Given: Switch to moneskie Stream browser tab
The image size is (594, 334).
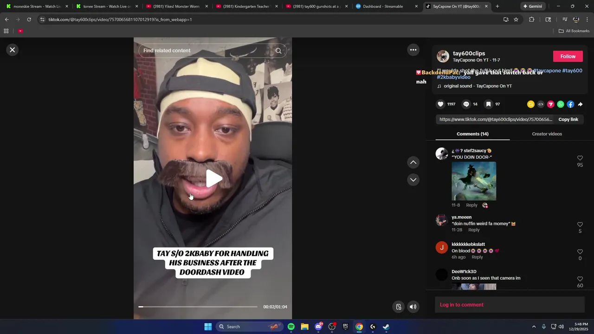Looking at the screenshot, I should click(38, 6).
